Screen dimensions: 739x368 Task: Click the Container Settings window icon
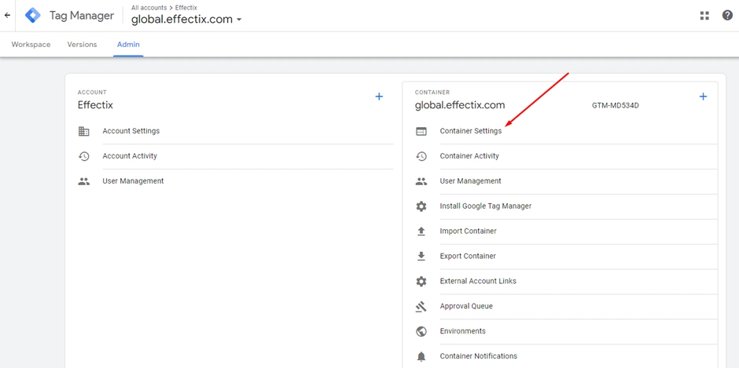click(x=421, y=131)
